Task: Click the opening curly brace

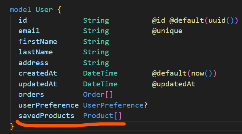Action: tap(59, 10)
